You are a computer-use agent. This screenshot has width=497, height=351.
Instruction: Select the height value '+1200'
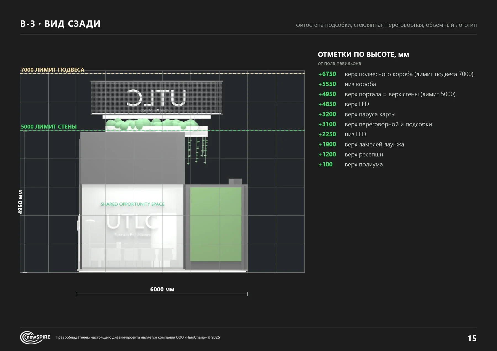point(327,155)
